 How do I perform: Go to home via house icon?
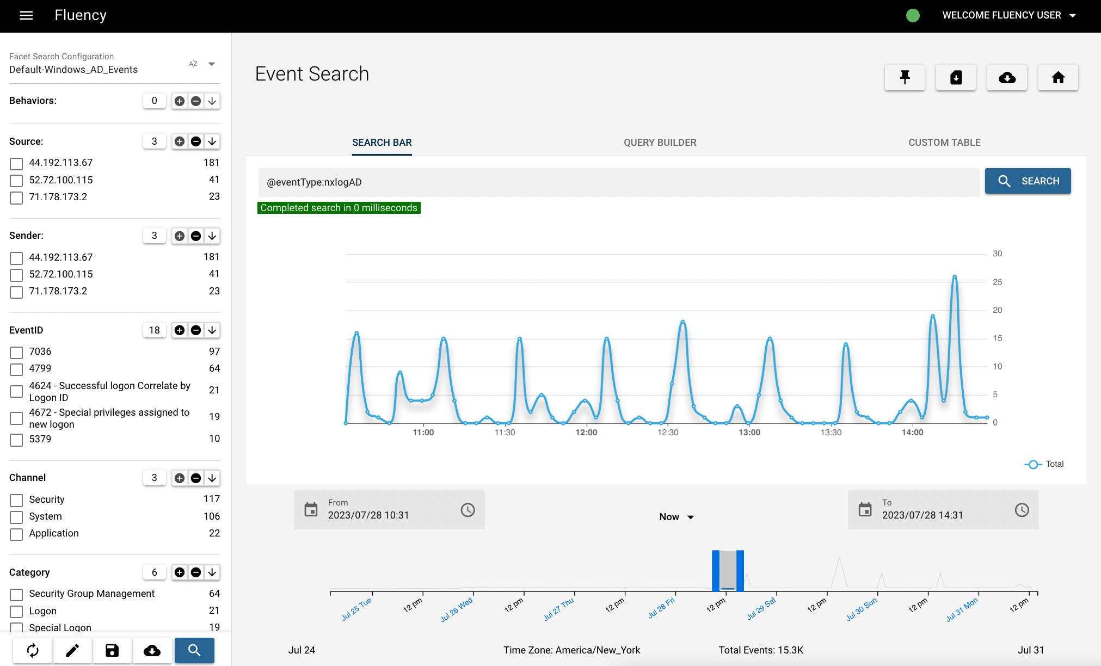1058,78
